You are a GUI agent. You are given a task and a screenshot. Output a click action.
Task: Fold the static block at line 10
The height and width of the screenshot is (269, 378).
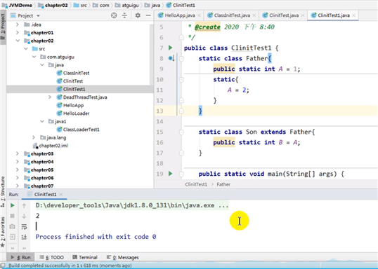click(x=181, y=79)
